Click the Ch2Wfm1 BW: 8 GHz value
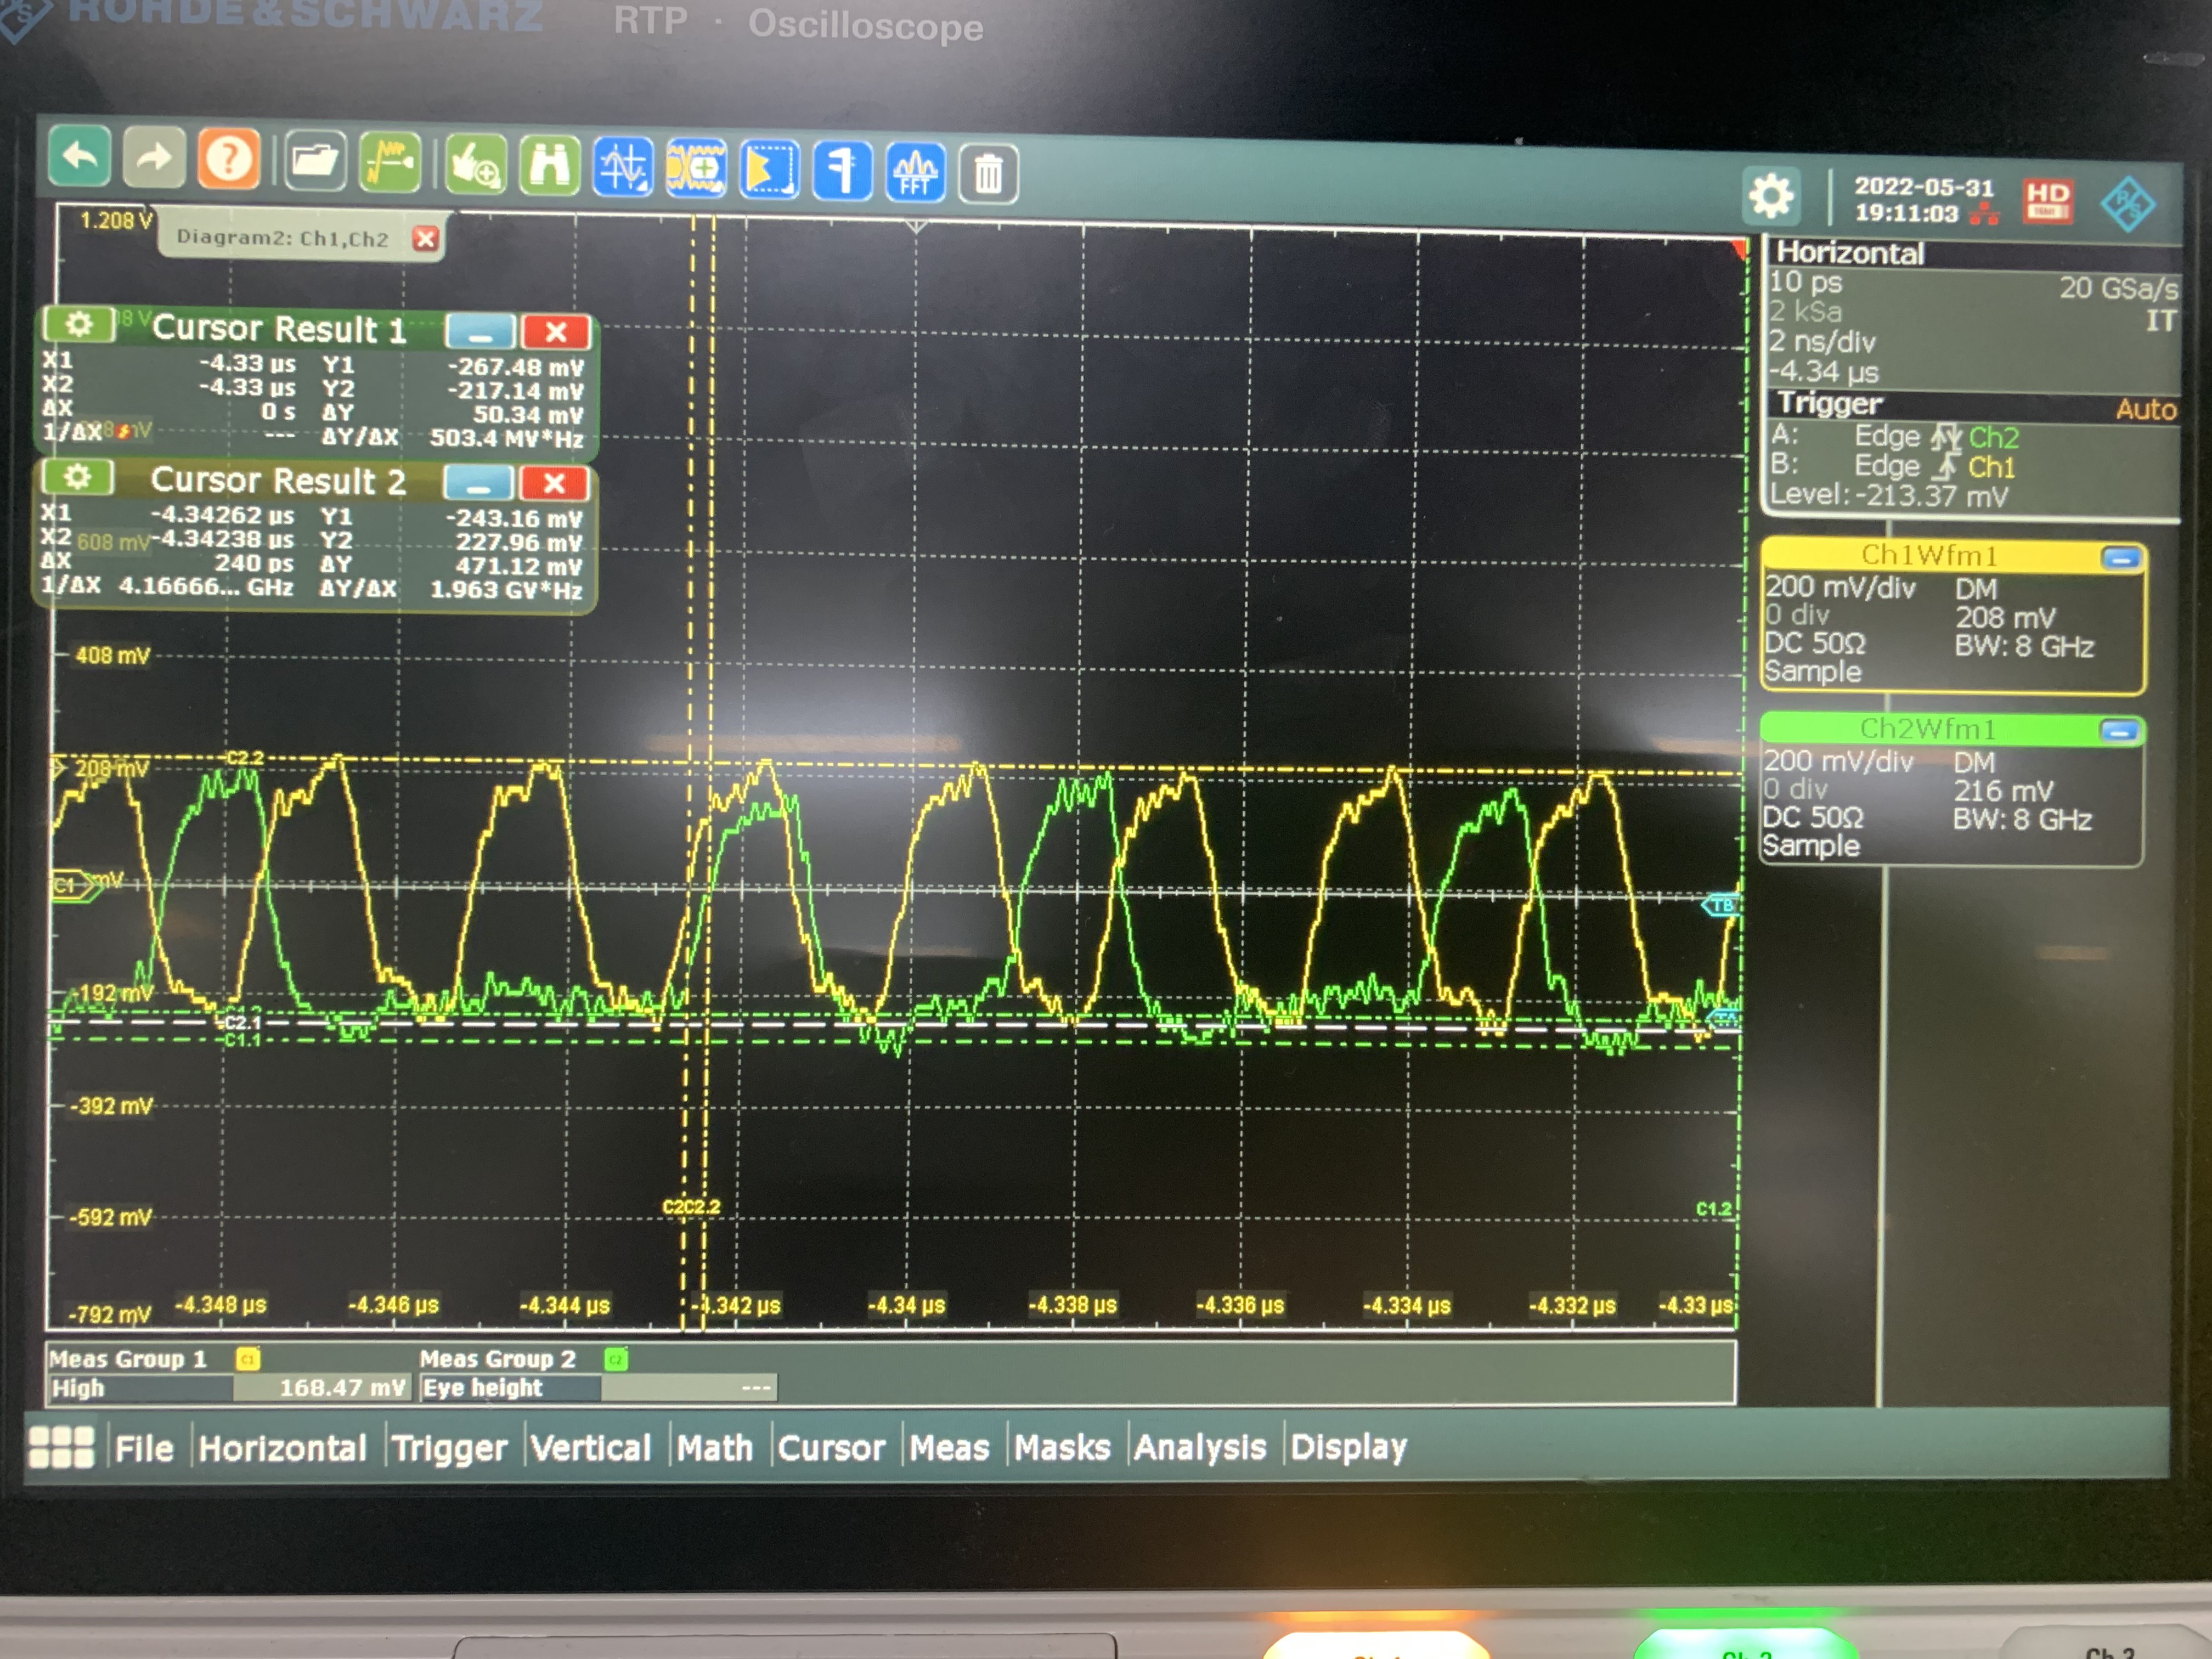 click(x=2022, y=820)
